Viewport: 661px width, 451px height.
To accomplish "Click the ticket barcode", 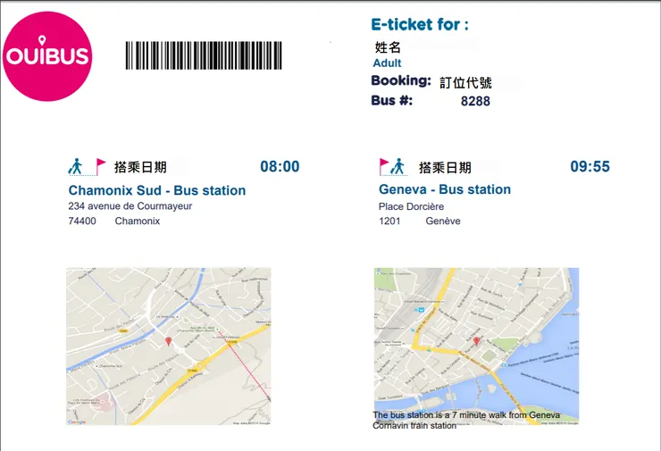I will click(204, 55).
